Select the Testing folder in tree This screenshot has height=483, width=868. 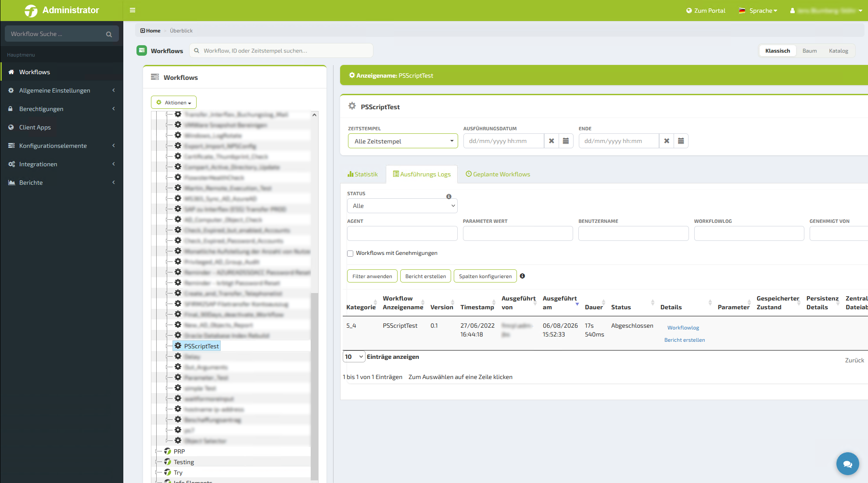(184, 462)
